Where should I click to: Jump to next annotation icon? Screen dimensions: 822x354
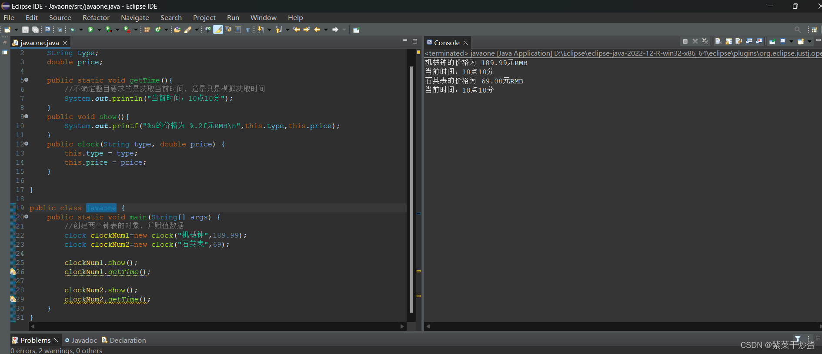261,30
